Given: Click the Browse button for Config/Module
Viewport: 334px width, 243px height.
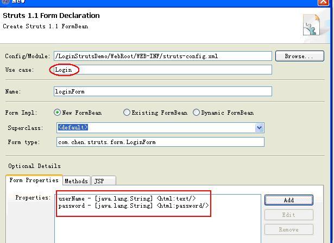Looking at the screenshot, I should coord(300,56).
